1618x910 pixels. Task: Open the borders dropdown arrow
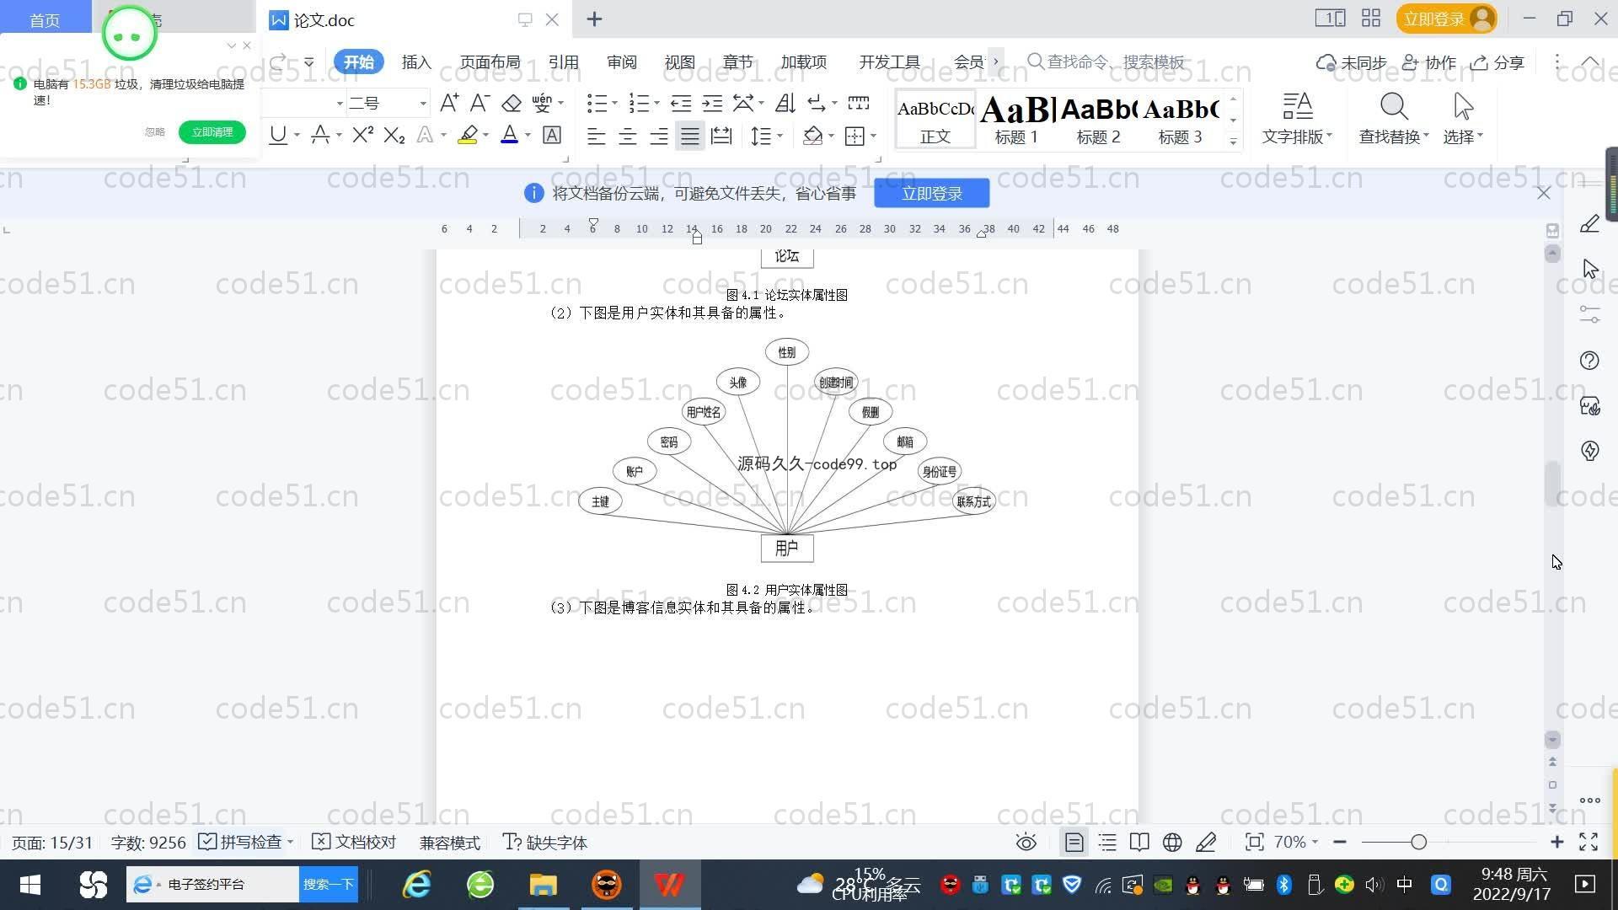(x=874, y=136)
